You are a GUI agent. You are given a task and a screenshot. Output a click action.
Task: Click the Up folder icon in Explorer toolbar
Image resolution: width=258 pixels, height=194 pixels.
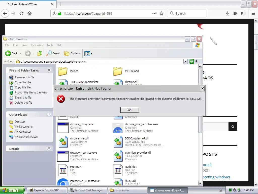[40, 53]
